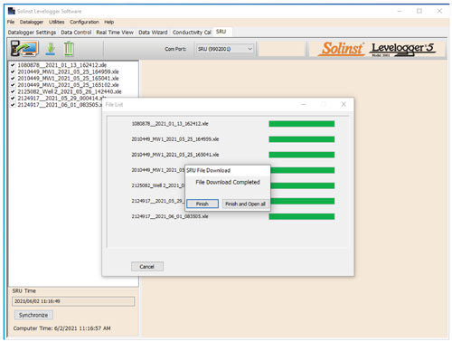
Task: Click Cancel in the File List window
Action: [x=147, y=267]
